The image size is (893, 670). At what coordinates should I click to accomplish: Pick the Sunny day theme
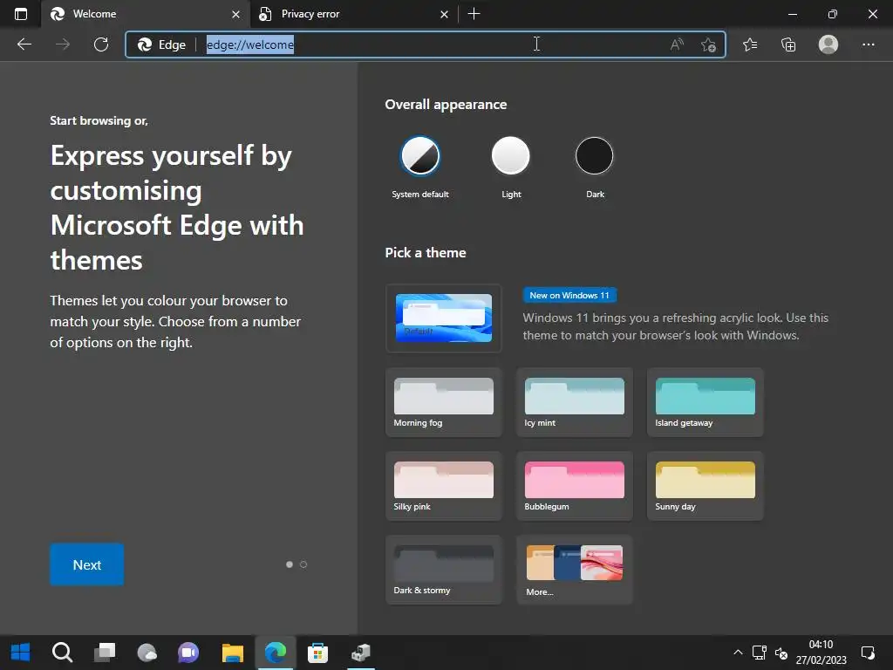click(x=705, y=486)
